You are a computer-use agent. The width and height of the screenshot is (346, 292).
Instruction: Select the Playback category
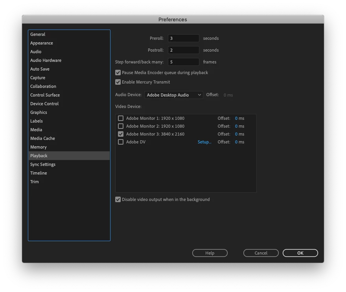click(69, 156)
